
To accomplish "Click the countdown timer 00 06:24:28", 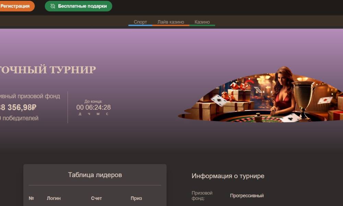I will coord(94,107).
